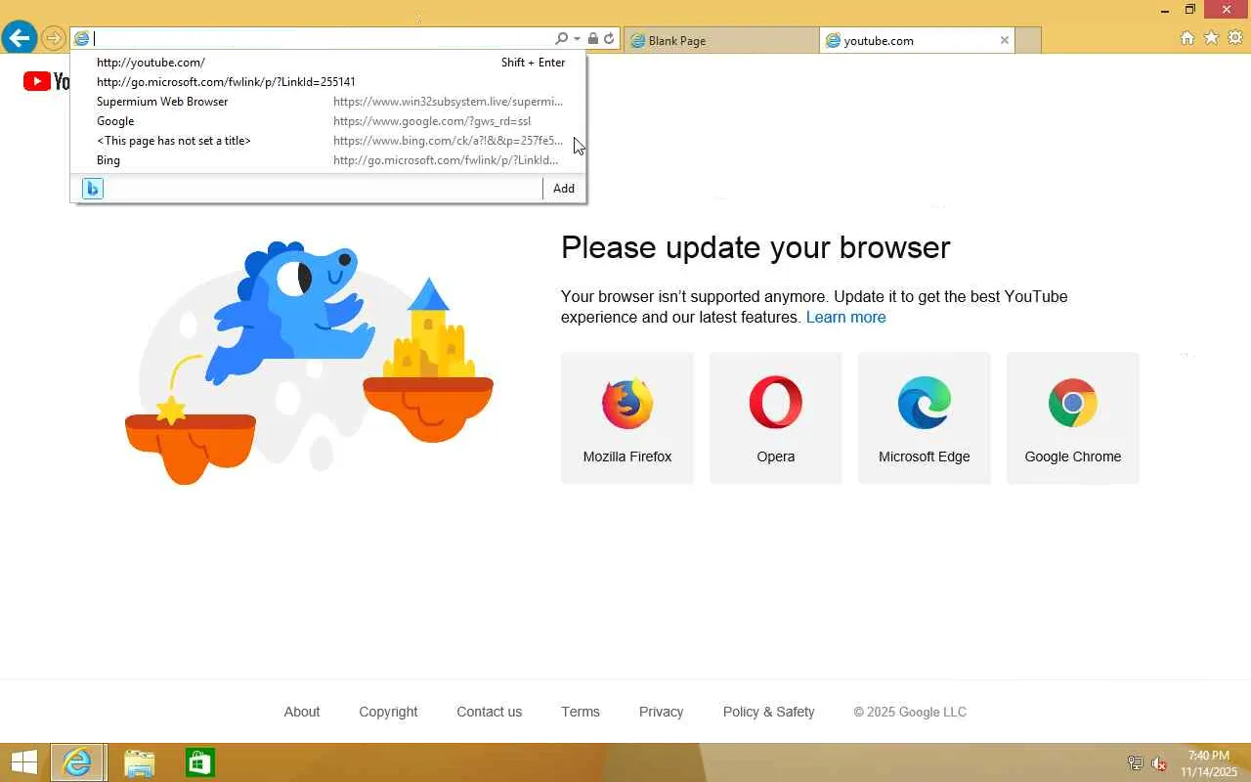Open the Copyright footer link

pyautogui.click(x=388, y=712)
